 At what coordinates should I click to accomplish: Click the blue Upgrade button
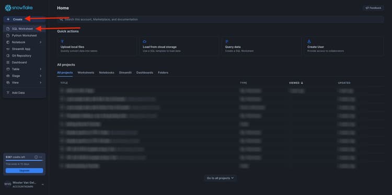point(24,170)
